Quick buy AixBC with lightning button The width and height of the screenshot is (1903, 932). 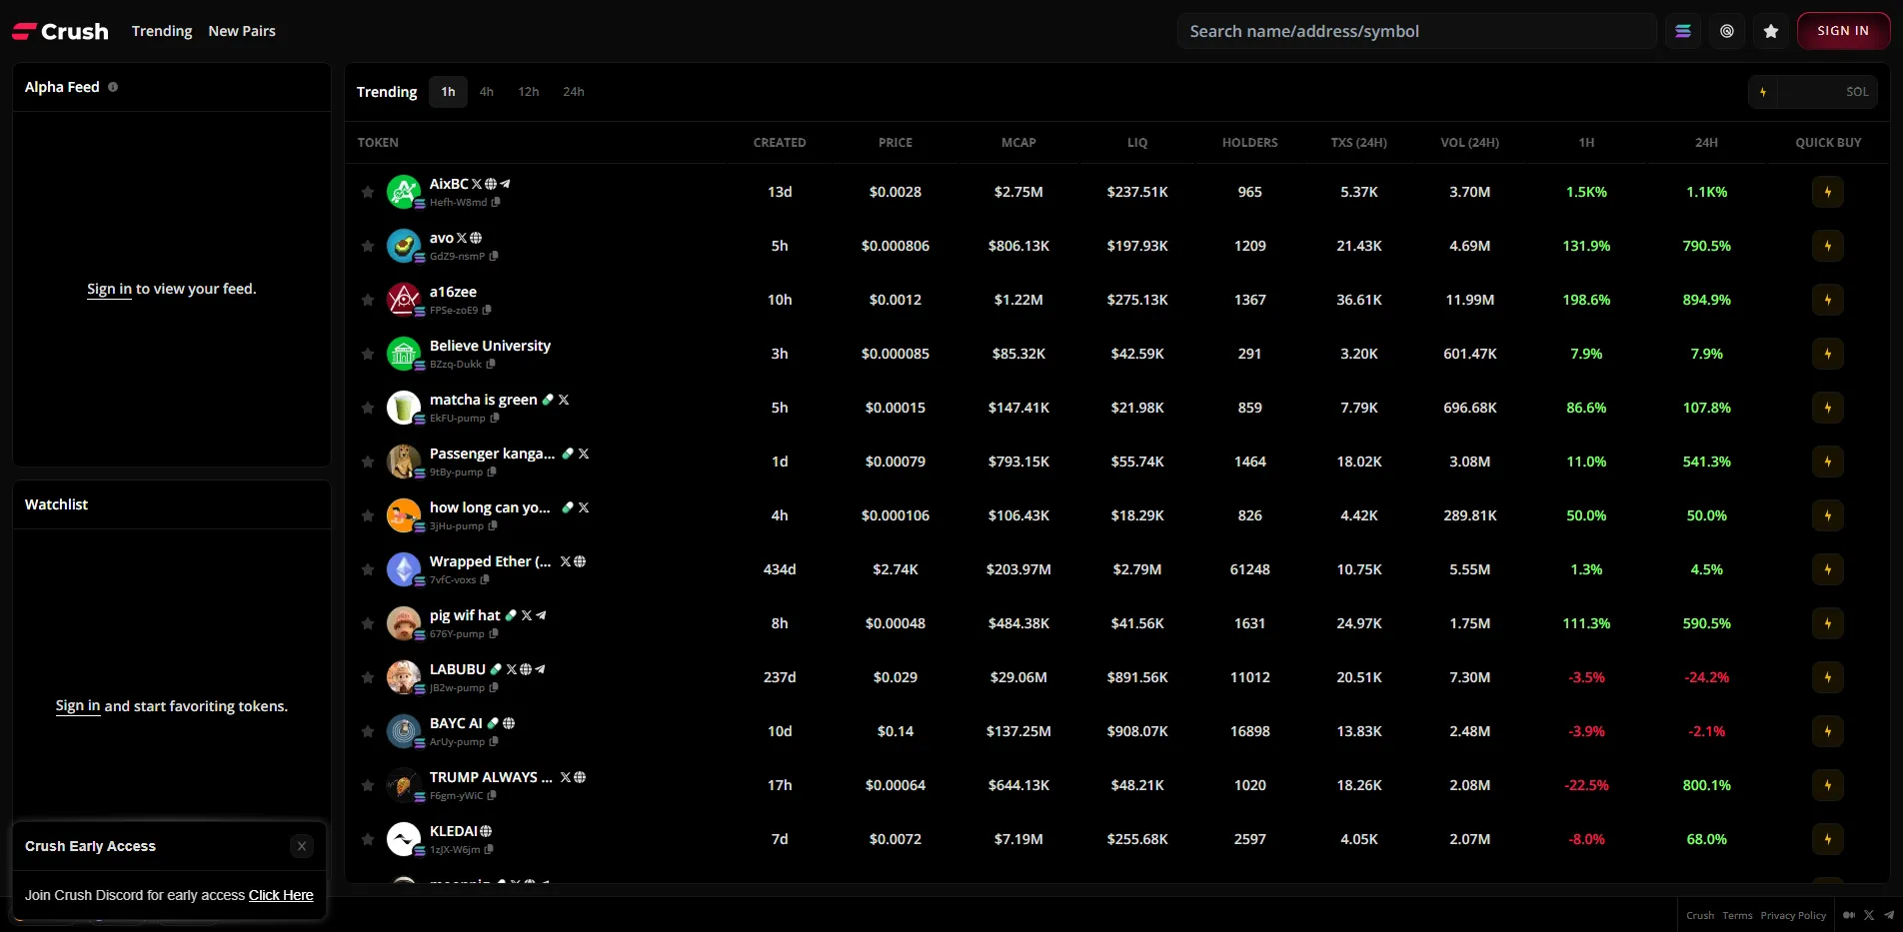[x=1827, y=192]
